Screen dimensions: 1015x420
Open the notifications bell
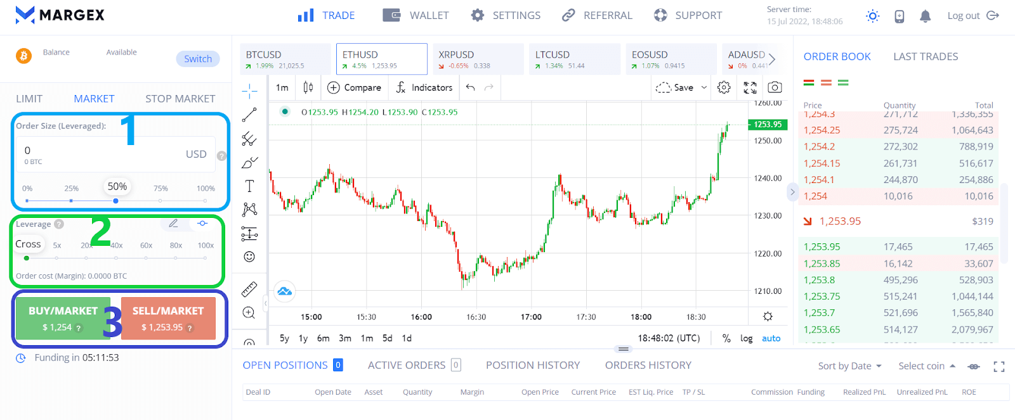926,16
